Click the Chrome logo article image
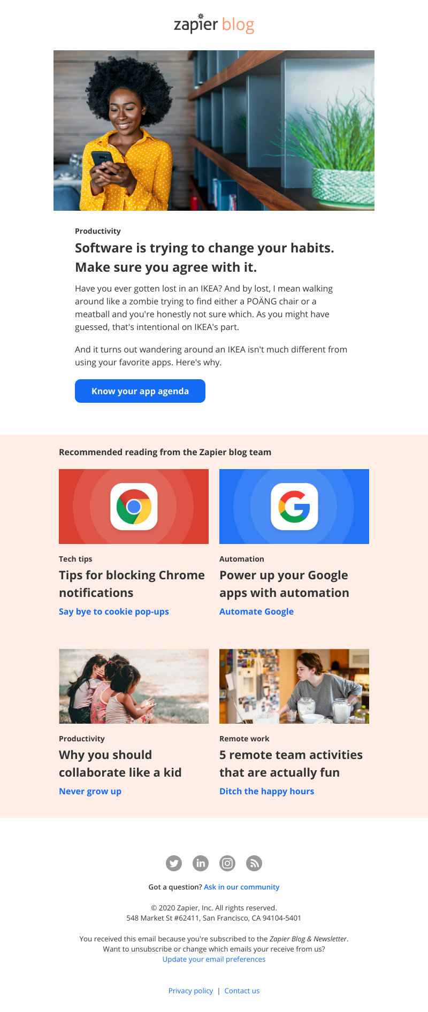Image resolution: width=428 pixels, height=1012 pixels. point(134,507)
